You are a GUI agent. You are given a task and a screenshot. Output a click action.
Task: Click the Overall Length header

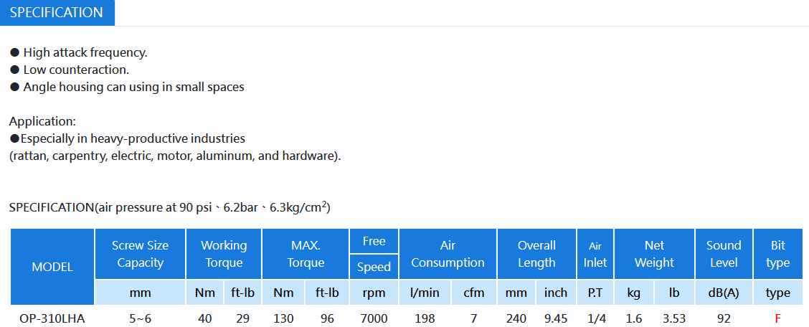point(536,254)
